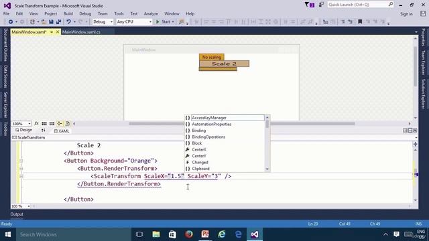Open the Analyze menu
The width and height of the screenshot is (429, 241).
click(151, 13)
